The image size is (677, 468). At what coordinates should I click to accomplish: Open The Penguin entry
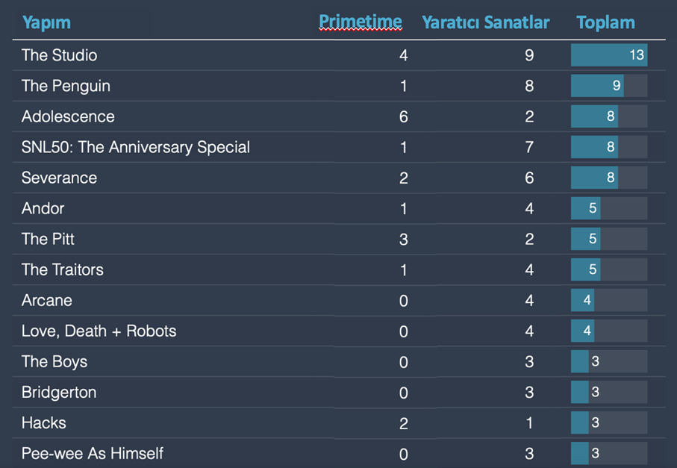point(66,86)
